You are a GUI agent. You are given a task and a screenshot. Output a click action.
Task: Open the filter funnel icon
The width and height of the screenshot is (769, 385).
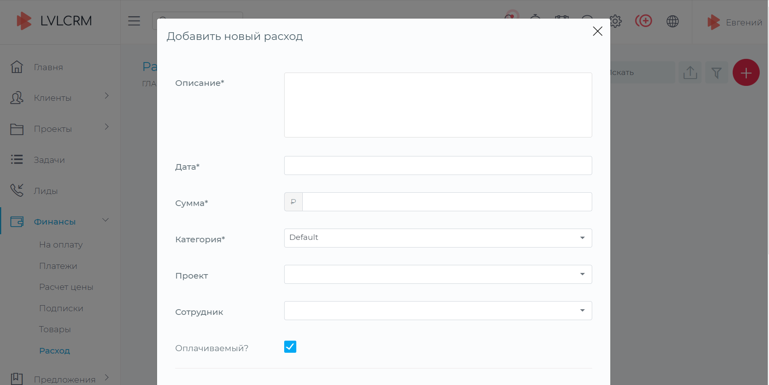click(x=716, y=73)
